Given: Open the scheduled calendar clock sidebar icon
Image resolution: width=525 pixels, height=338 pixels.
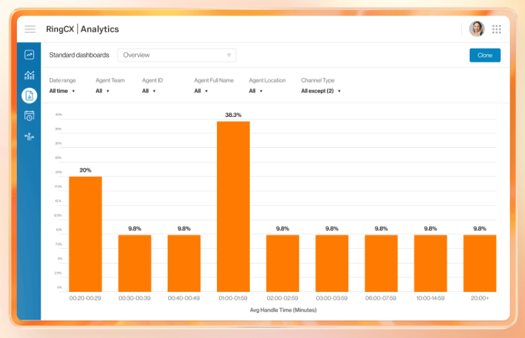Looking at the screenshot, I should (x=29, y=116).
